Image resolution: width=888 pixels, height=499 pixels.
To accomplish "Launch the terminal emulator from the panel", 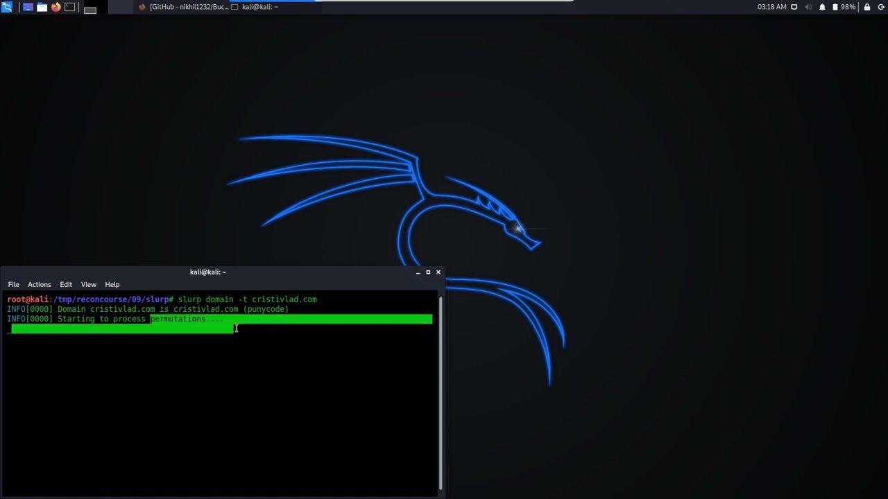I will coord(69,7).
